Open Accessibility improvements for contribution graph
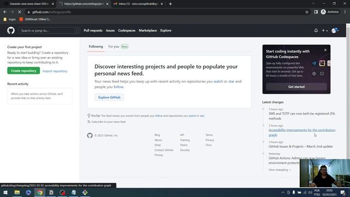350x197 pixels. 302,132
